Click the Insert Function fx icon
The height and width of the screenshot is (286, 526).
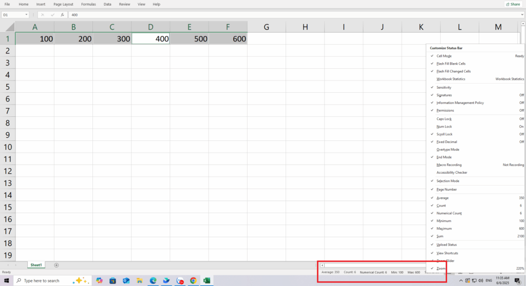[62, 15]
